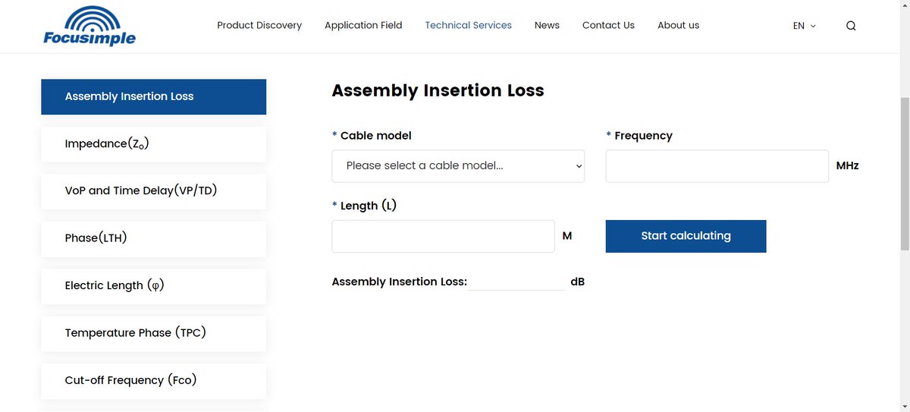Screen dimensions: 910x412
Task: Open the Electric Length (φ) calculator
Action: pyautogui.click(x=154, y=286)
